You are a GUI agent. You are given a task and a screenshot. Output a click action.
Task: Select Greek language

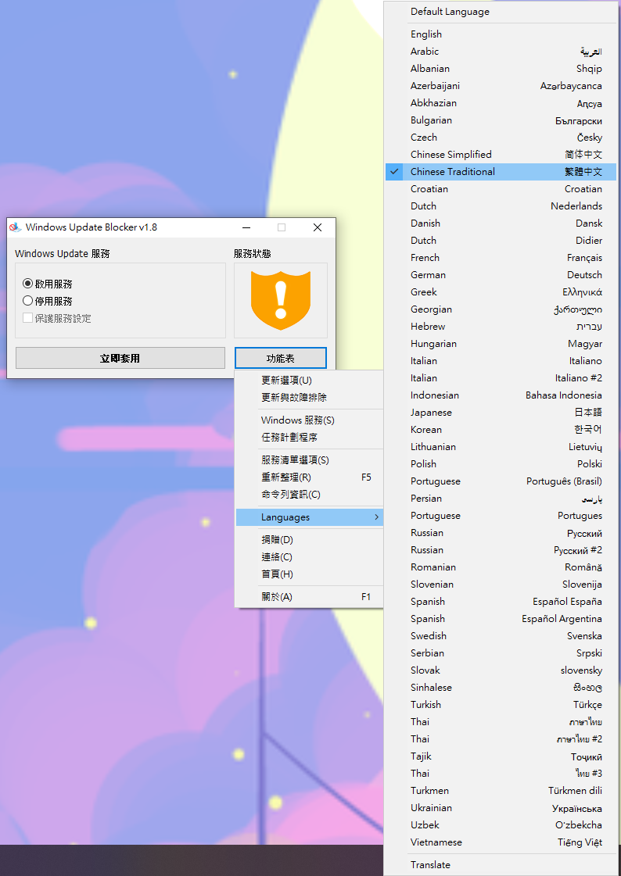pyautogui.click(x=501, y=292)
